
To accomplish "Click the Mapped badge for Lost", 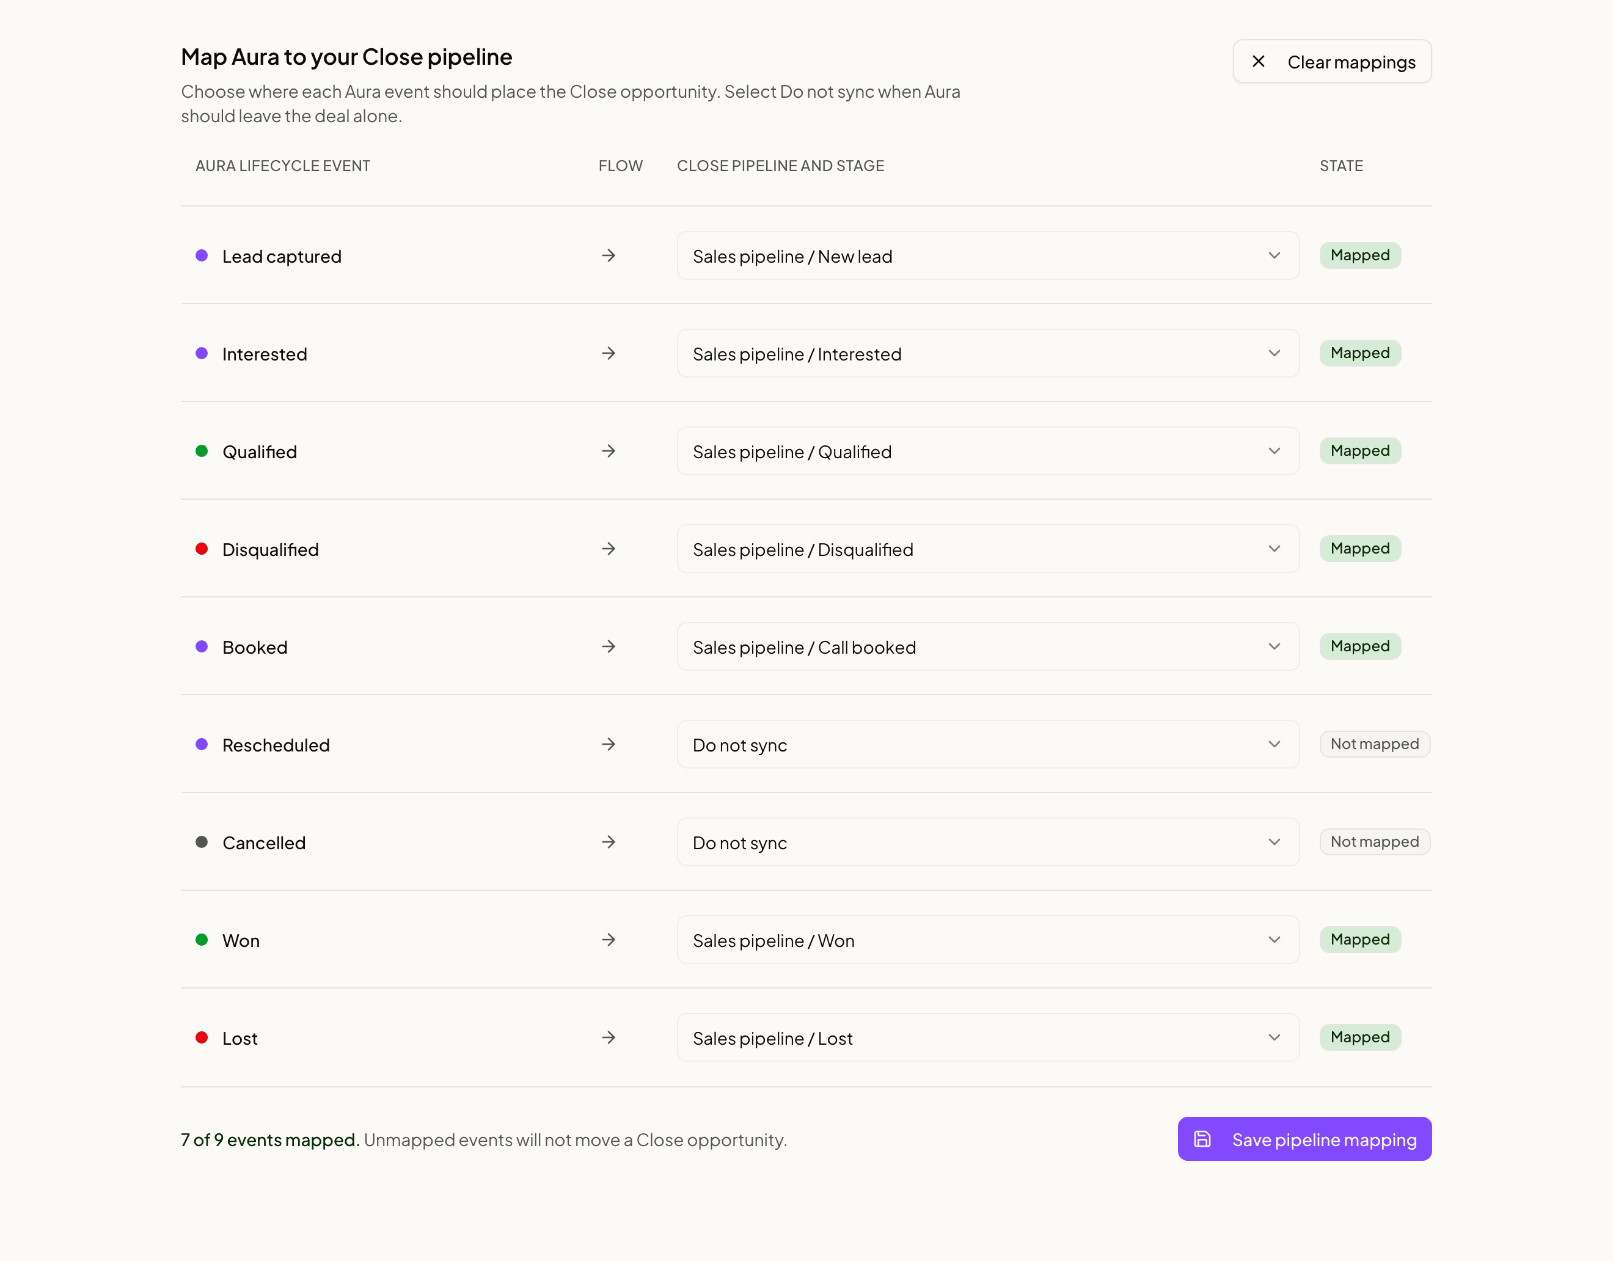I will (1361, 1037).
